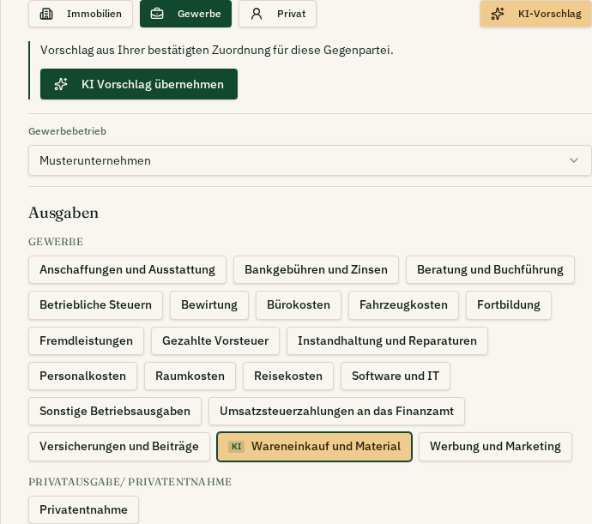Select the Privatentnahme category
Viewport: 592px width, 524px height.
pyautogui.click(x=83, y=509)
